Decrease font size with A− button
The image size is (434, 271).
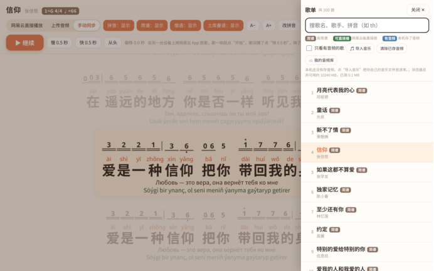(252, 26)
